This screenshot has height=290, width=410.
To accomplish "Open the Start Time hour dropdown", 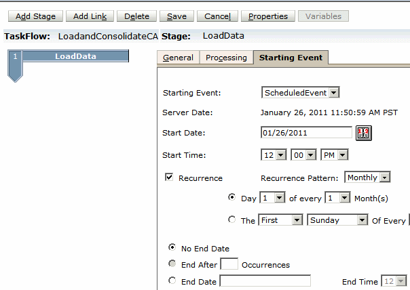I will coord(273,155).
